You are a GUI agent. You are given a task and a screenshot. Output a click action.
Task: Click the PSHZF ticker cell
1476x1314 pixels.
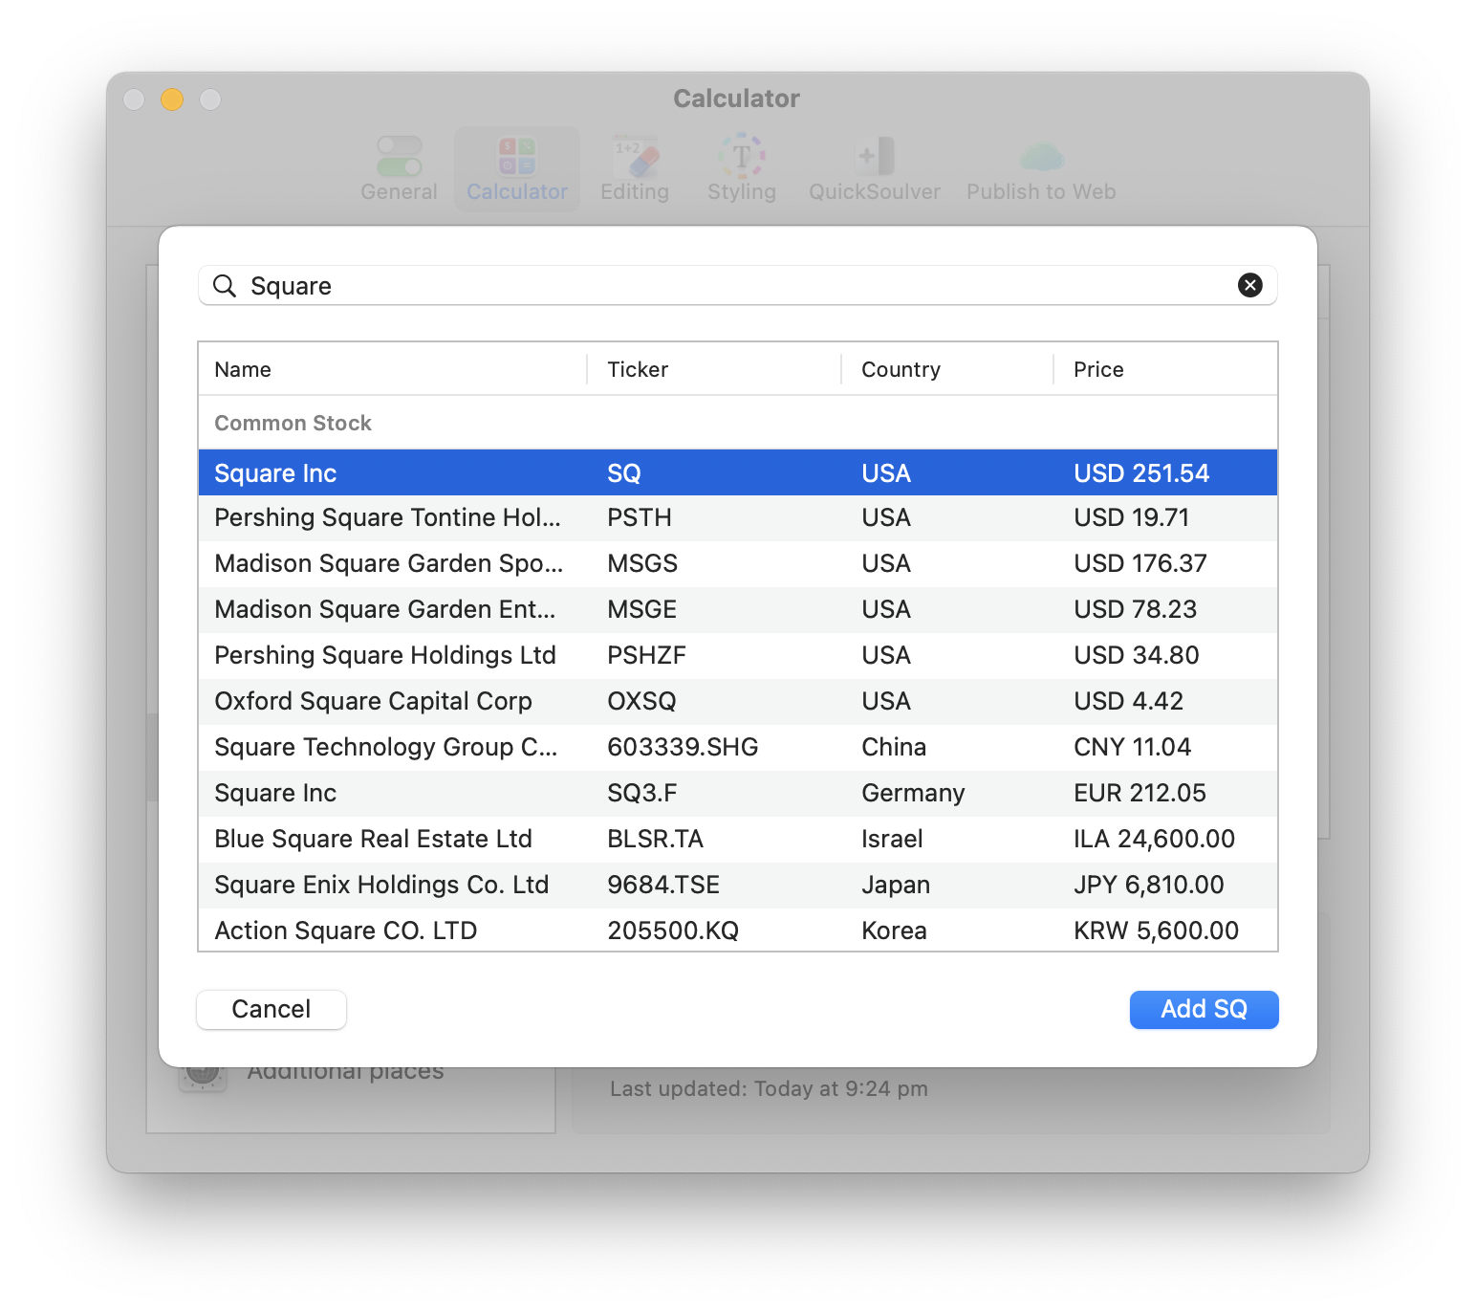[646, 655]
